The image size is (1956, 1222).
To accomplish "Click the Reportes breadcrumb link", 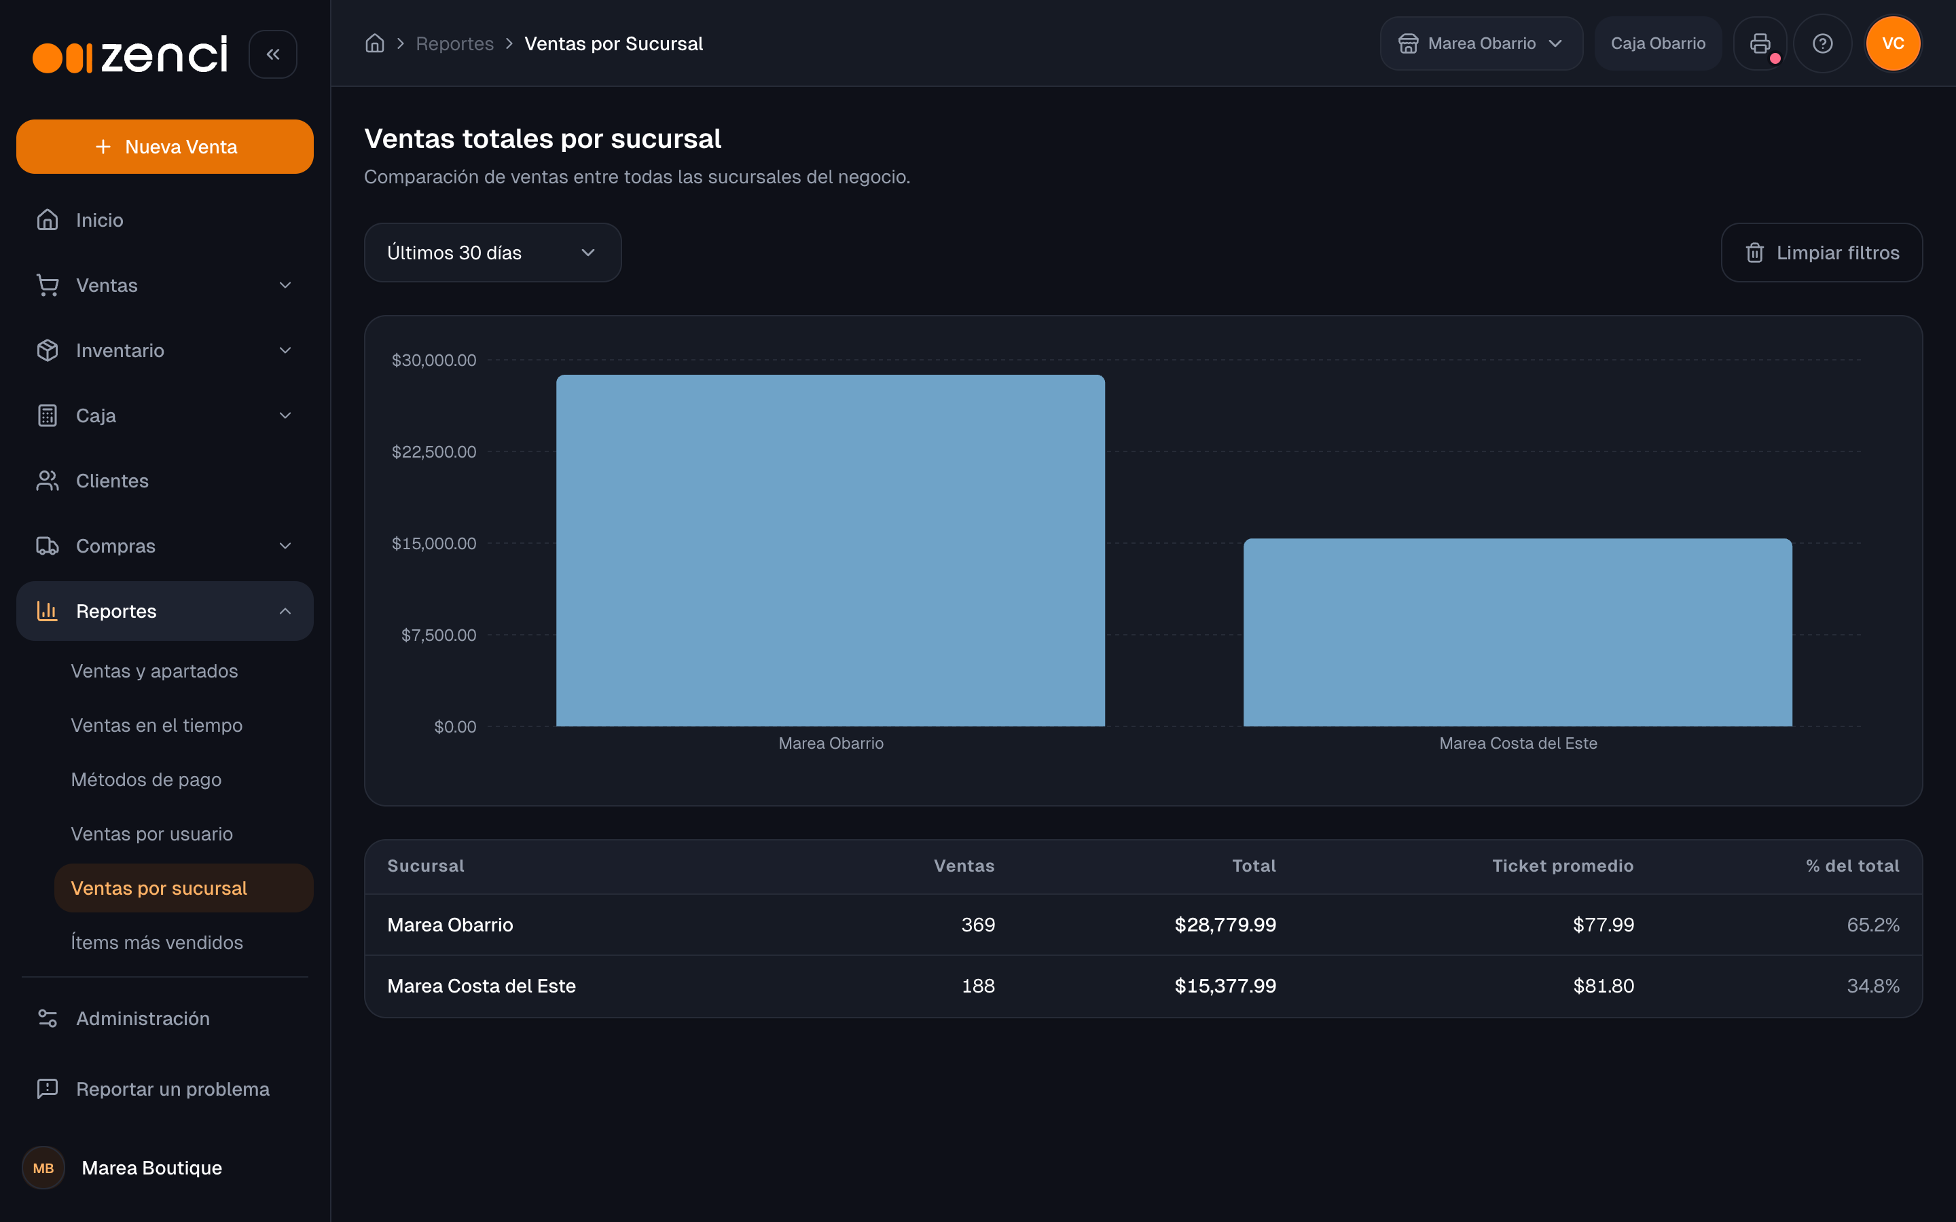I will point(454,43).
